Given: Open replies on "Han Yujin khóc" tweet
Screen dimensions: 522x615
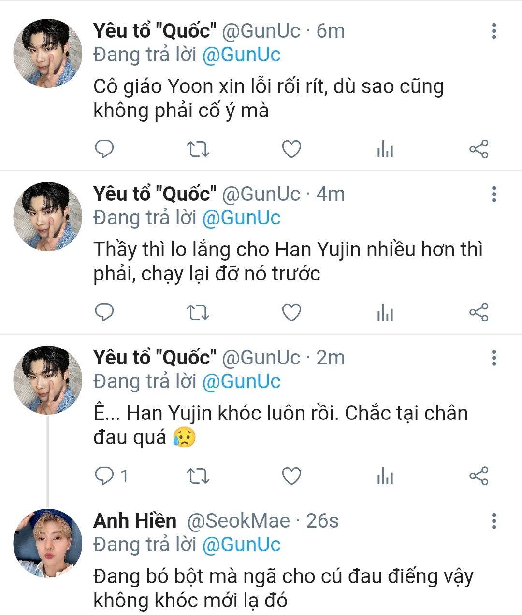Looking at the screenshot, I should [104, 476].
